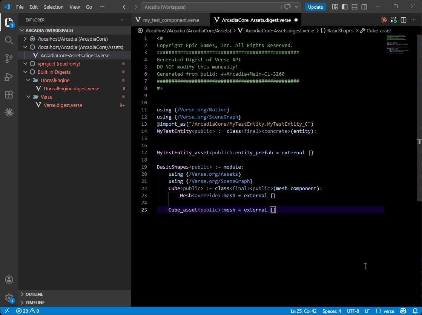Change encoding via UTF-8
Image resolution: width=422 pixels, height=315 pixels.
[x=353, y=311]
